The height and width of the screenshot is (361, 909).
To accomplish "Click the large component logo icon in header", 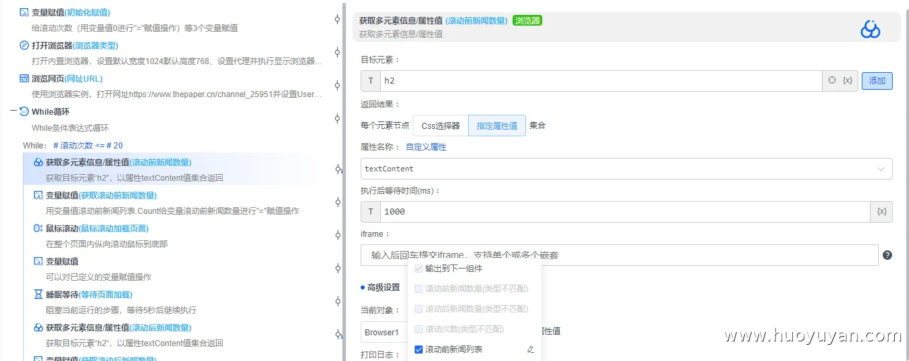I will click(x=870, y=29).
